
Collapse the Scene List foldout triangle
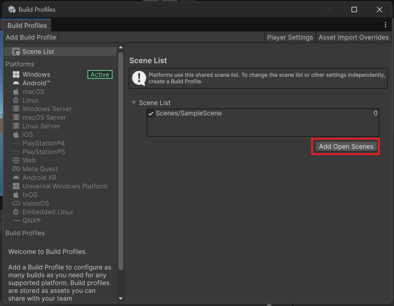click(x=134, y=103)
